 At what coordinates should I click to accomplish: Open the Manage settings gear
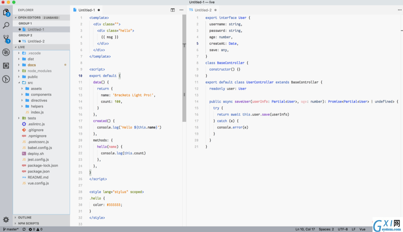click(x=6, y=220)
